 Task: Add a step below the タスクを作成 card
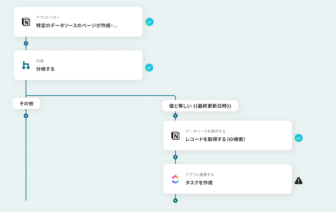(x=175, y=201)
